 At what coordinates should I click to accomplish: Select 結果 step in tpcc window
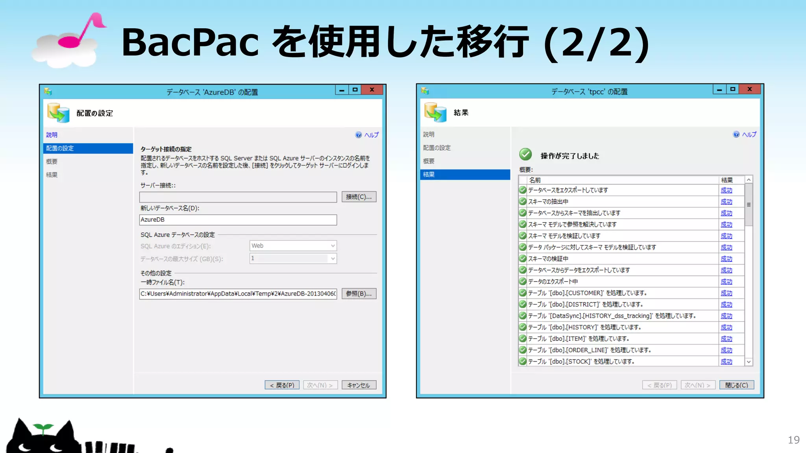[465, 175]
